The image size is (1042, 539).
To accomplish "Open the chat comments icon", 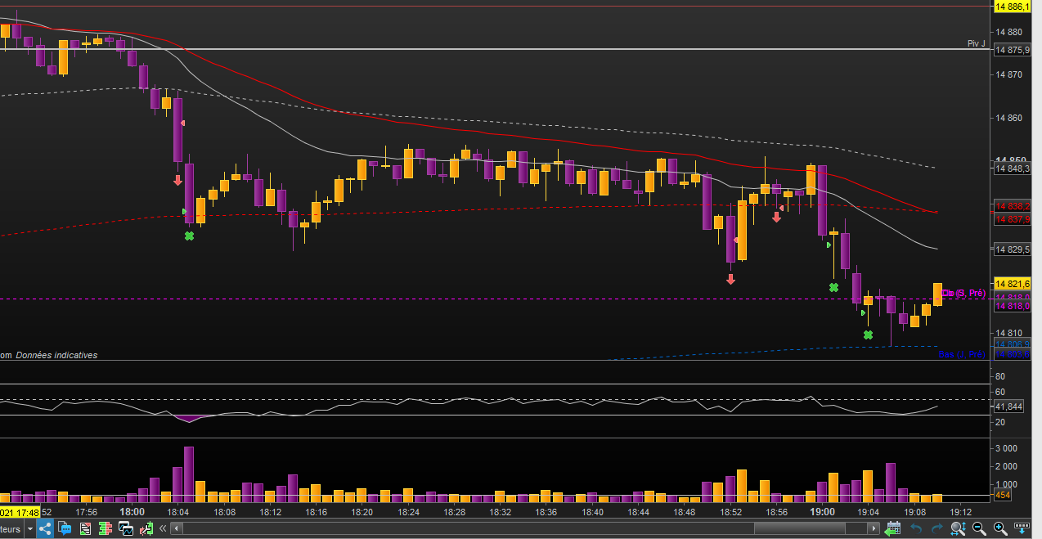I will point(65,528).
